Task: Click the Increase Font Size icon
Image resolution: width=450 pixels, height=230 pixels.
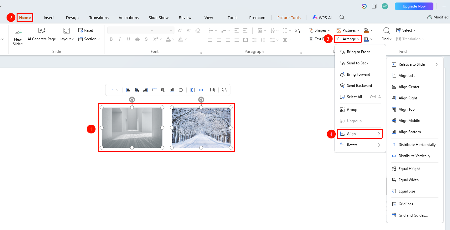Action: [x=180, y=30]
